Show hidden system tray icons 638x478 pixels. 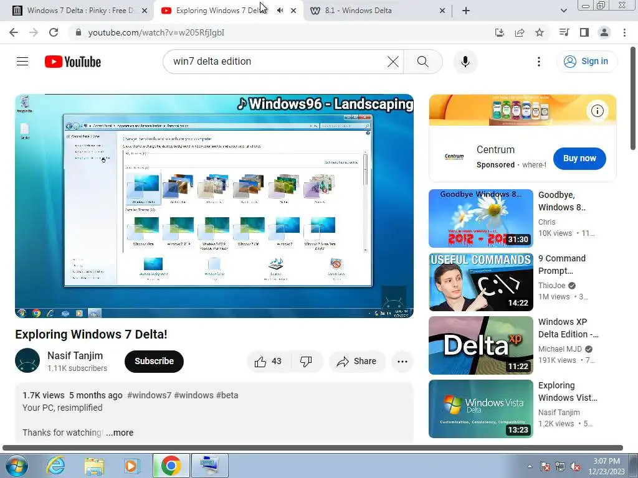(x=530, y=467)
